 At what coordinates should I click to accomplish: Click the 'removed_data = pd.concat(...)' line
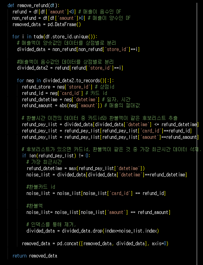coord(95,244)
